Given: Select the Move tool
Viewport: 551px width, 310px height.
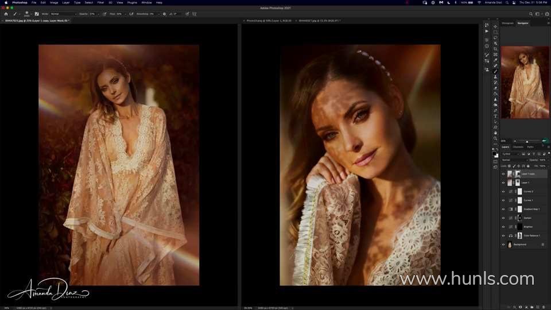Looking at the screenshot, I should tap(495, 27).
